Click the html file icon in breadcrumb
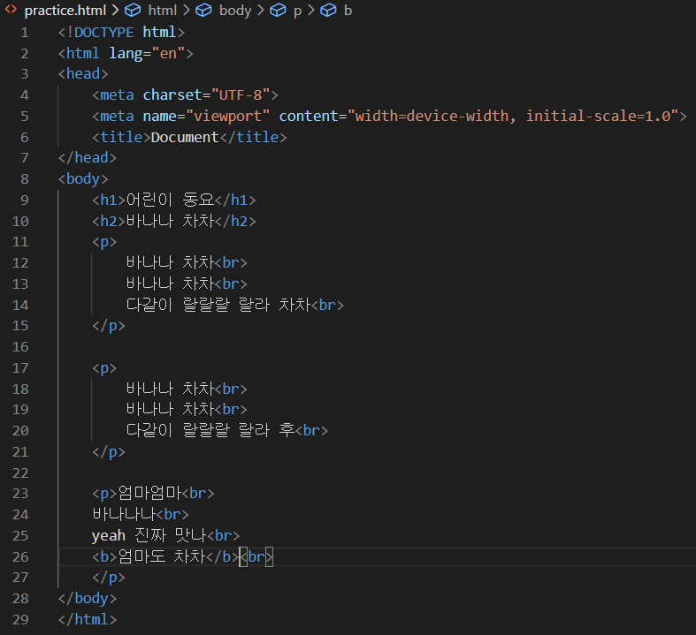696x635 pixels. coord(11,10)
